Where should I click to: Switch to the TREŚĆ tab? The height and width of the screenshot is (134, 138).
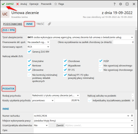coord(40,24)
